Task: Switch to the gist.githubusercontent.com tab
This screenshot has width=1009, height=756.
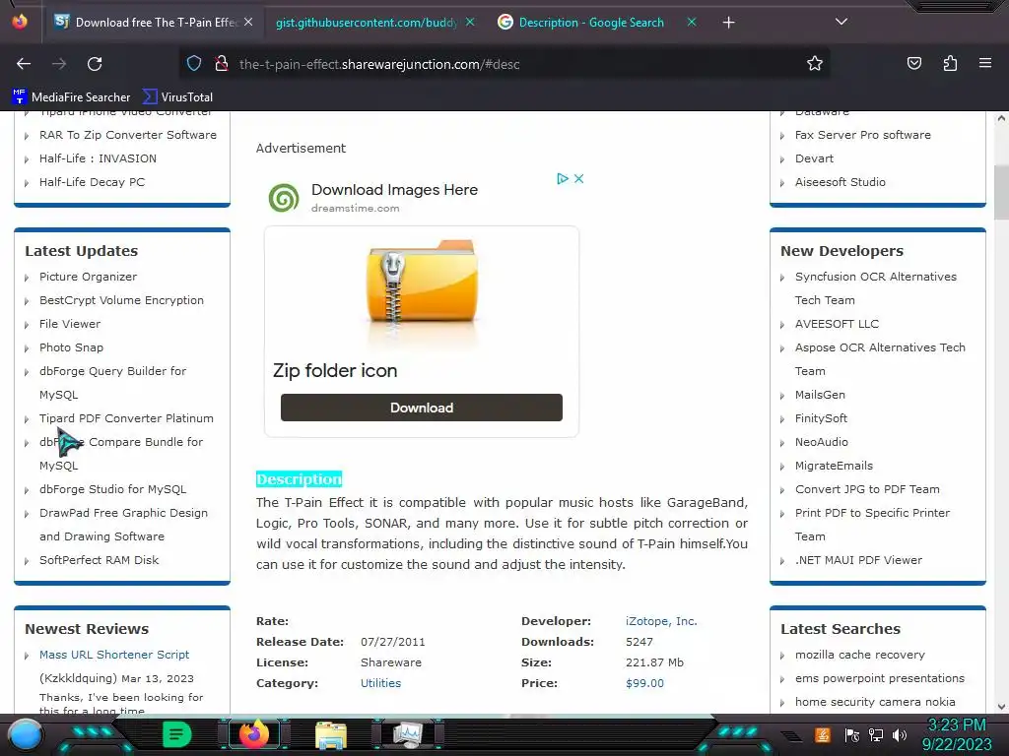Action: [367, 23]
